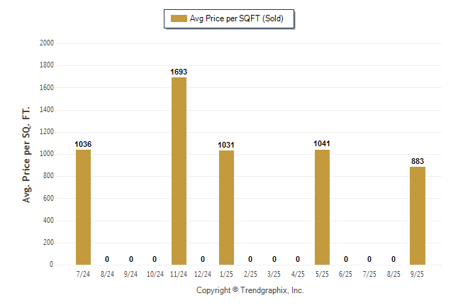Image resolution: width=458 pixels, height=308 pixels.
Task: Click the Copyright Trendgraphix, Inc. text
Action: tap(250, 290)
